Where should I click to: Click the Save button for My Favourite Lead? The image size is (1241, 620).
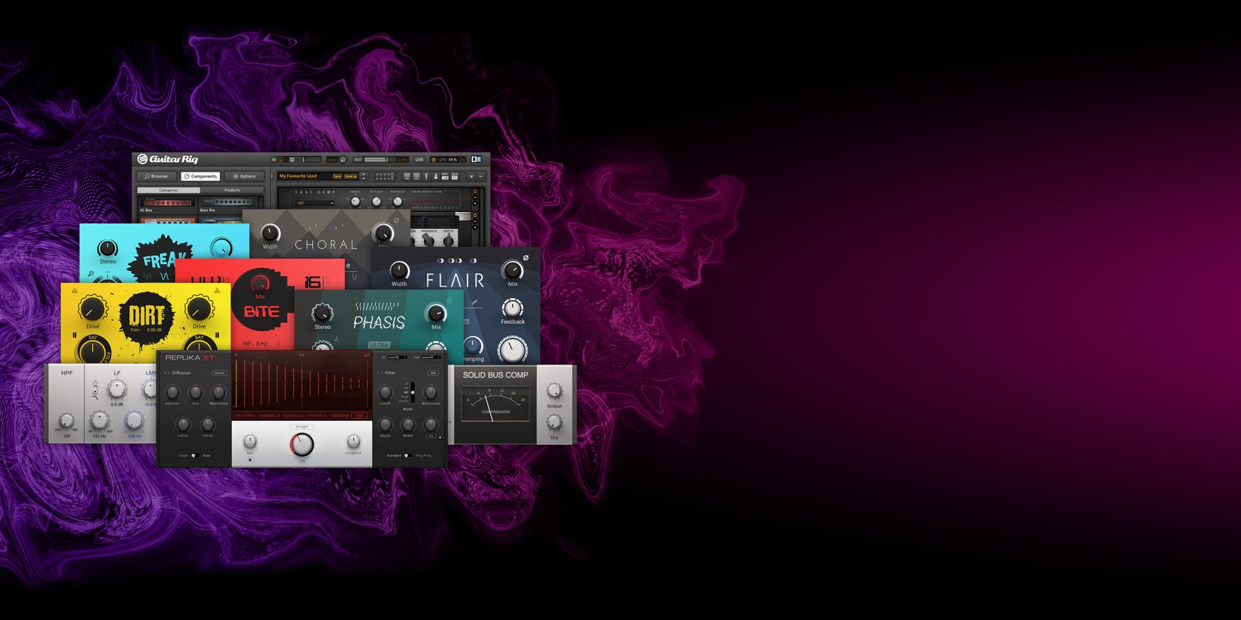[x=337, y=176]
